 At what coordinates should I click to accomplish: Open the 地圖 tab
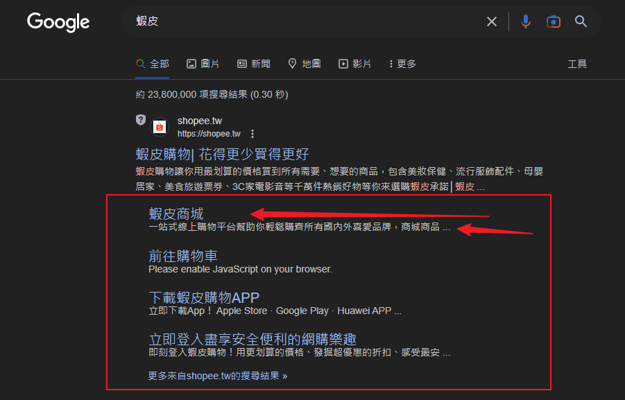click(304, 64)
